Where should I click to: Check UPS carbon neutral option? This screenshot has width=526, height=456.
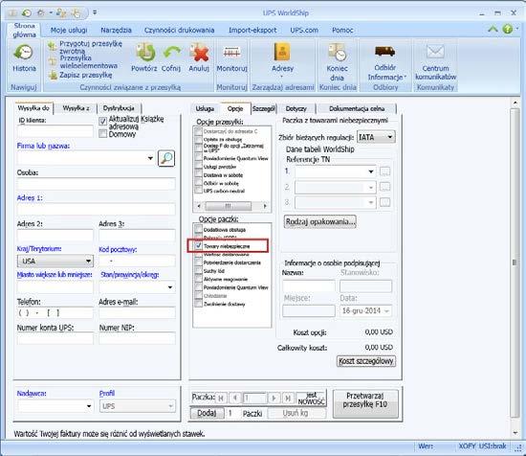[198, 191]
